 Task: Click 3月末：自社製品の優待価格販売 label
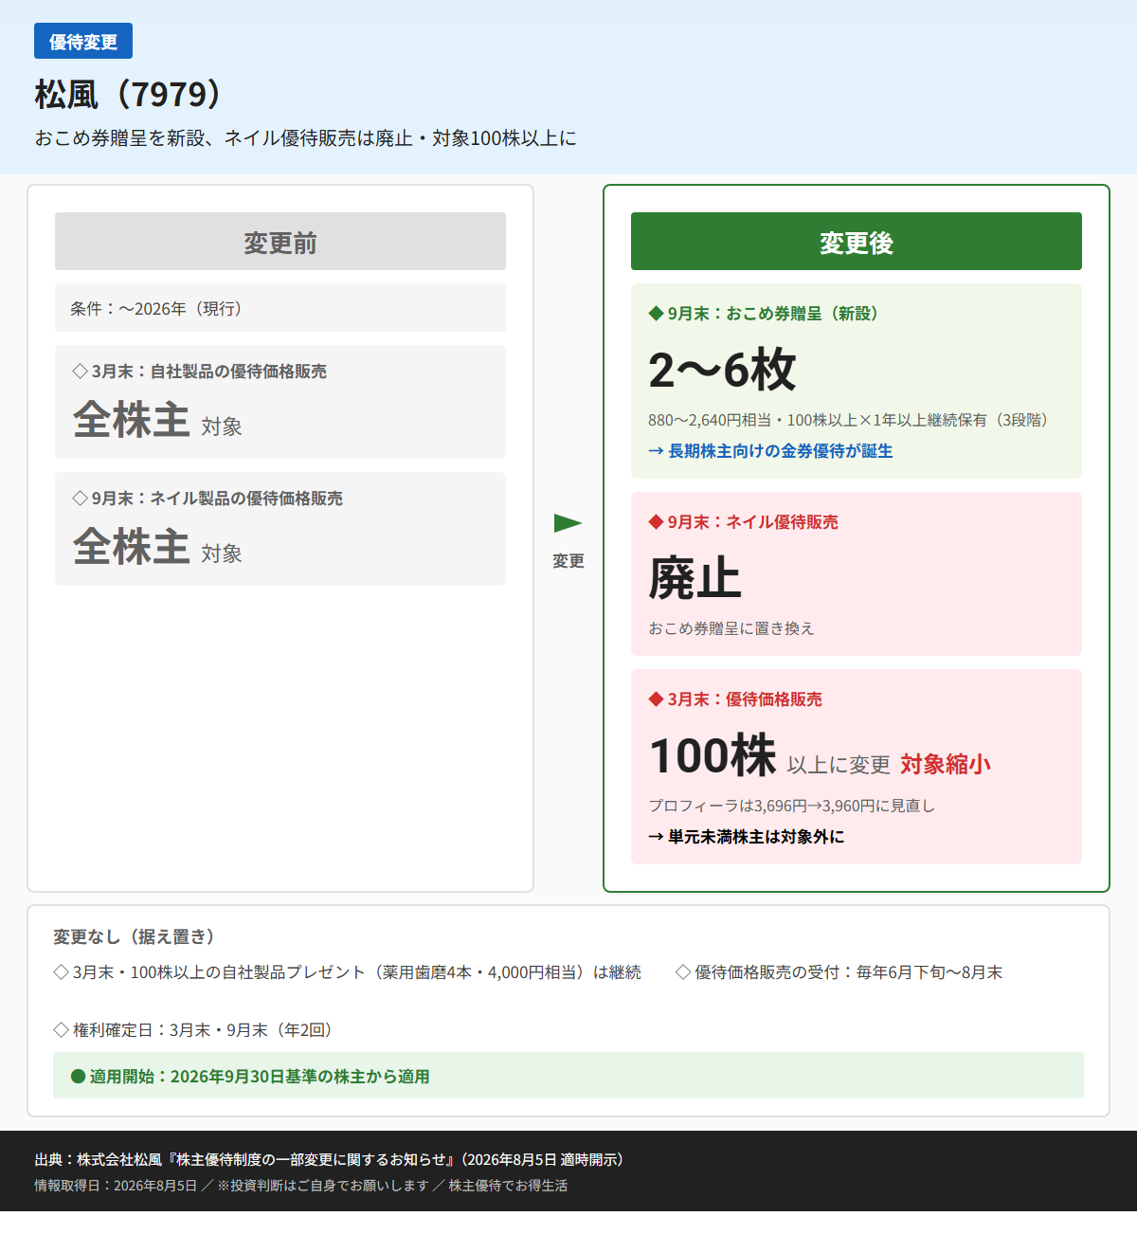click(200, 372)
